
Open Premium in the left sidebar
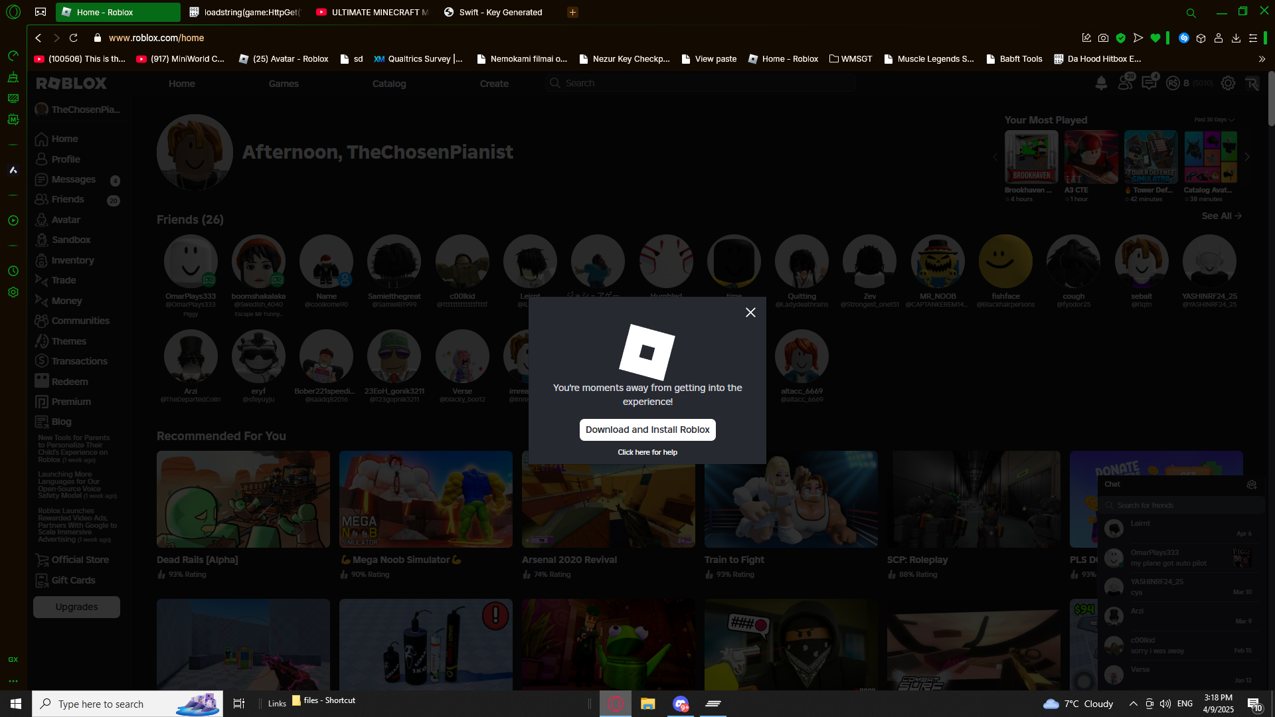pos(71,402)
